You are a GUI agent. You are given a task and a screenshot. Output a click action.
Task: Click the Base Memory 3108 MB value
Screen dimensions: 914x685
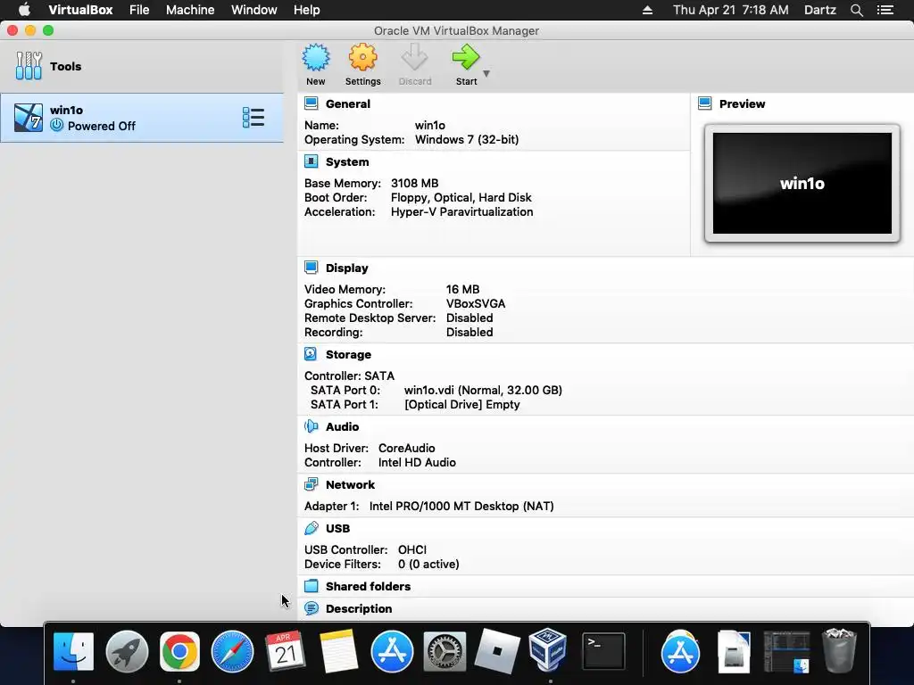(x=414, y=183)
